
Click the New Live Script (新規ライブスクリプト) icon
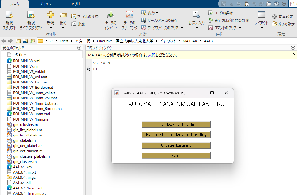[31, 15]
